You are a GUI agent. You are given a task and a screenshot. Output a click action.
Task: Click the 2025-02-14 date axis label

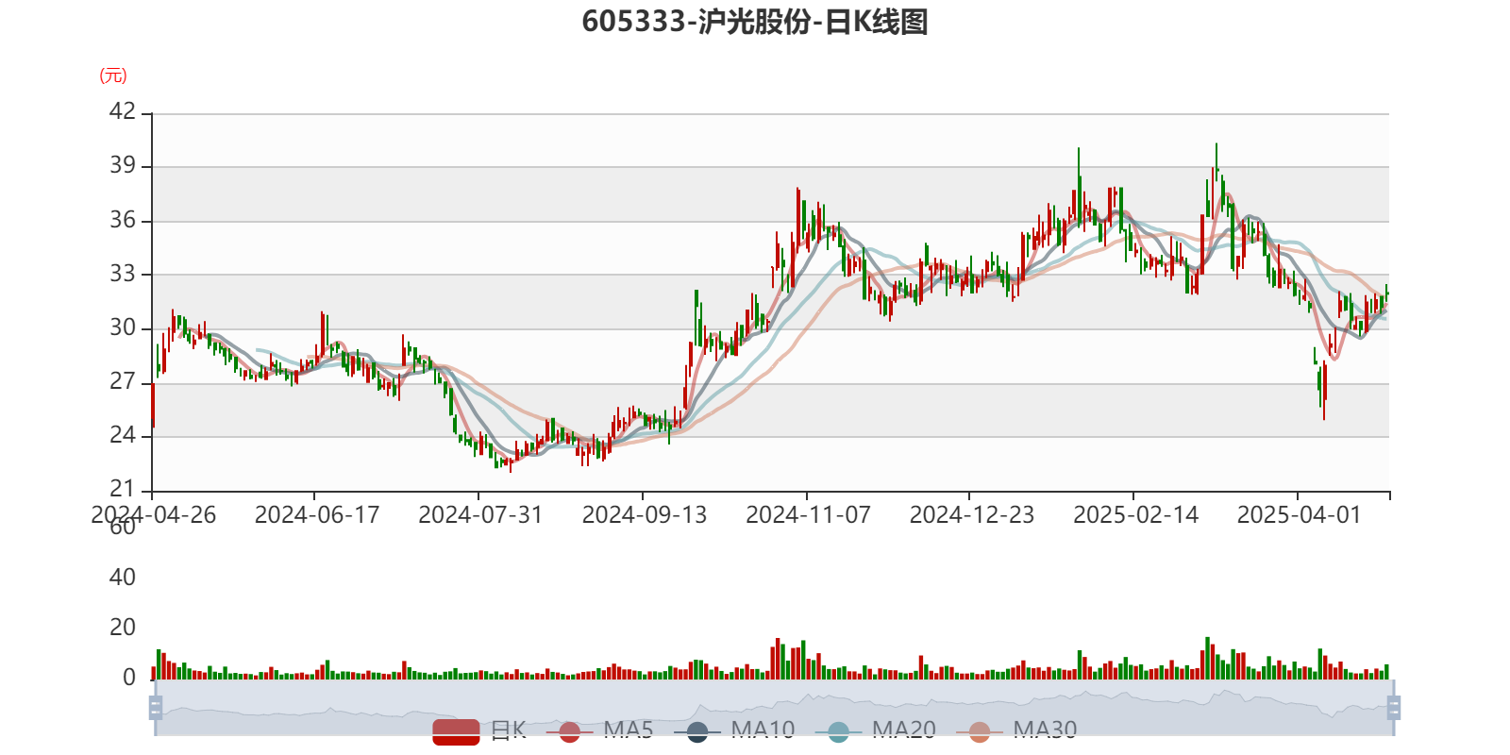(1135, 515)
